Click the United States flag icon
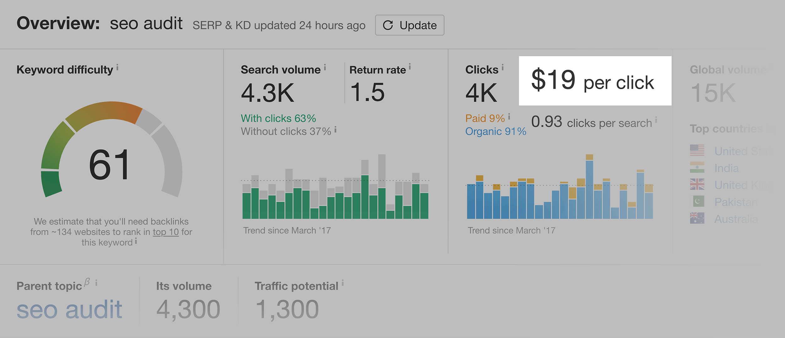 point(697,151)
